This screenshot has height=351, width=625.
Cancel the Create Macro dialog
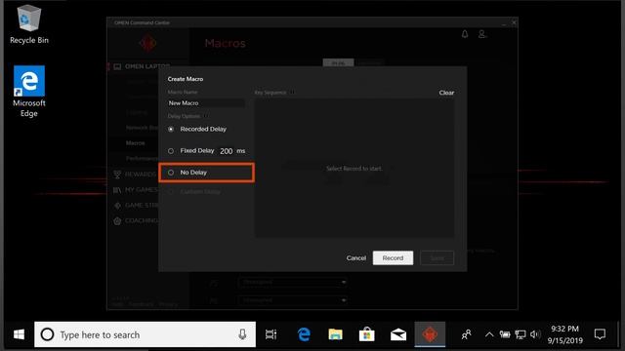coord(355,257)
